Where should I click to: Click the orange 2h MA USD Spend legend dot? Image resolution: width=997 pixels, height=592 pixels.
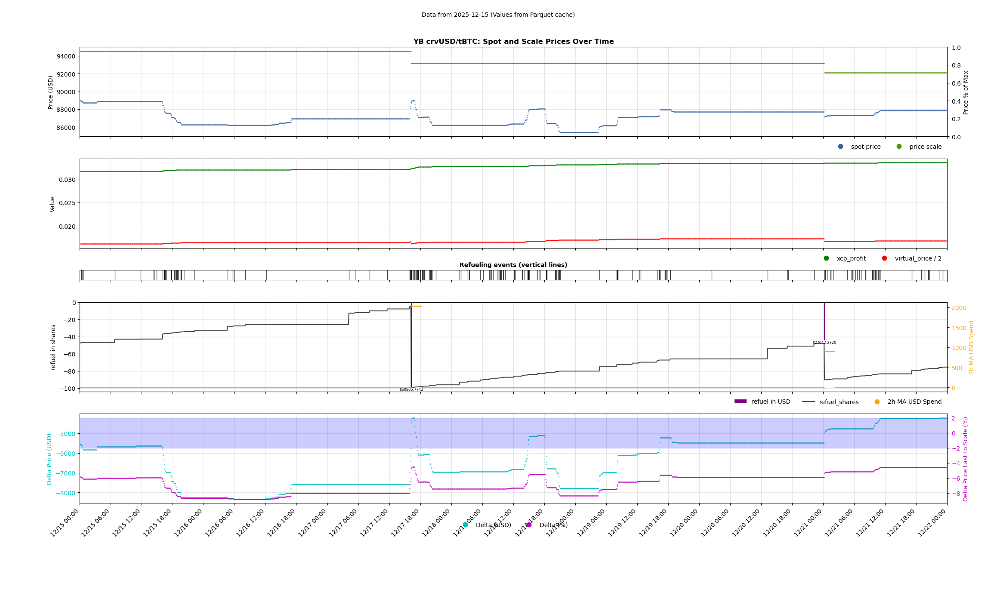(x=877, y=402)
